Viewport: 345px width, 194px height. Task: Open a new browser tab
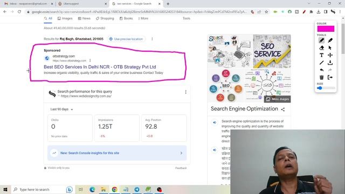(168, 4)
